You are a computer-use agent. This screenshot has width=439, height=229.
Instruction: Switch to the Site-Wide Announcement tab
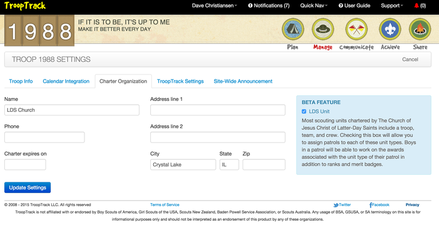243,82
